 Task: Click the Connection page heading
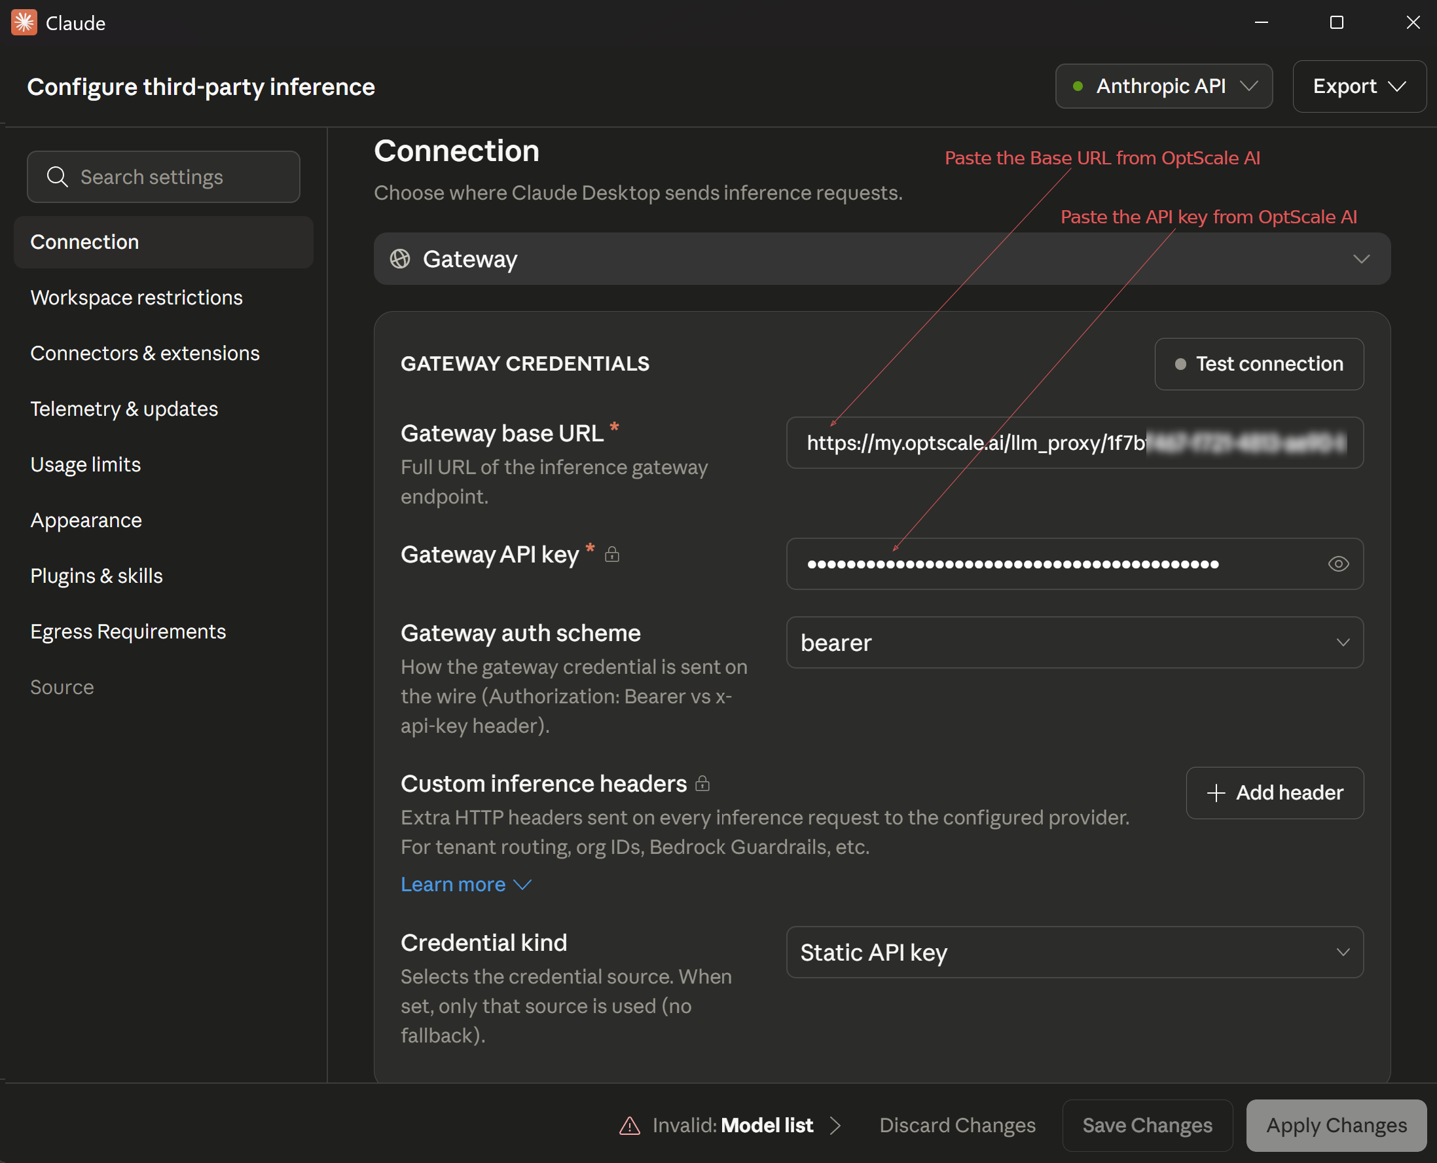(x=457, y=151)
